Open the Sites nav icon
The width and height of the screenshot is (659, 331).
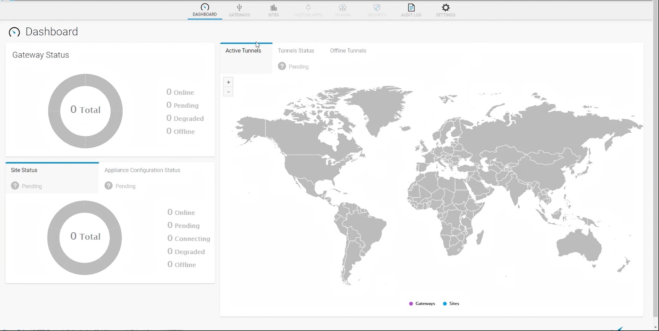(x=274, y=7)
